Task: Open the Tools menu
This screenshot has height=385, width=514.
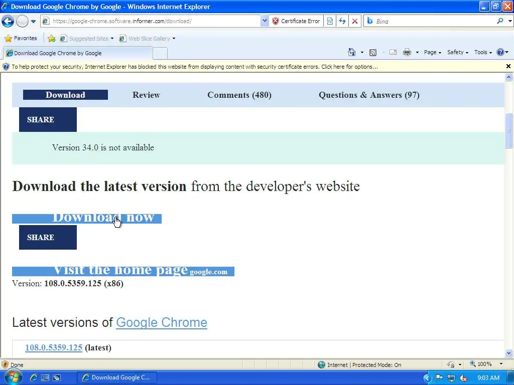Action: [483, 52]
